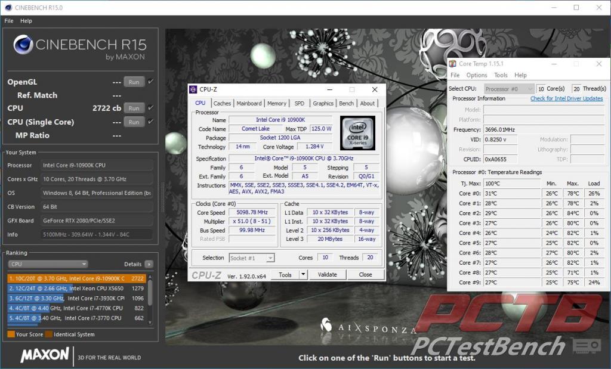Maximize the Cinebench window
Viewport: 611px width, 369px height.
576,7
